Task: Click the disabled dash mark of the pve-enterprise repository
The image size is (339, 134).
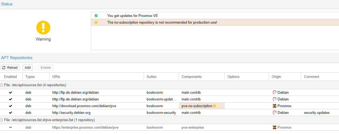Action: coord(11,127)
